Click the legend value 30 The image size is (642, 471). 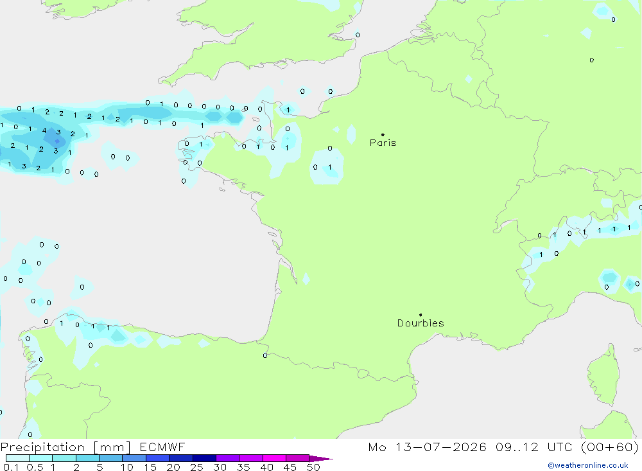pos(220,467)
